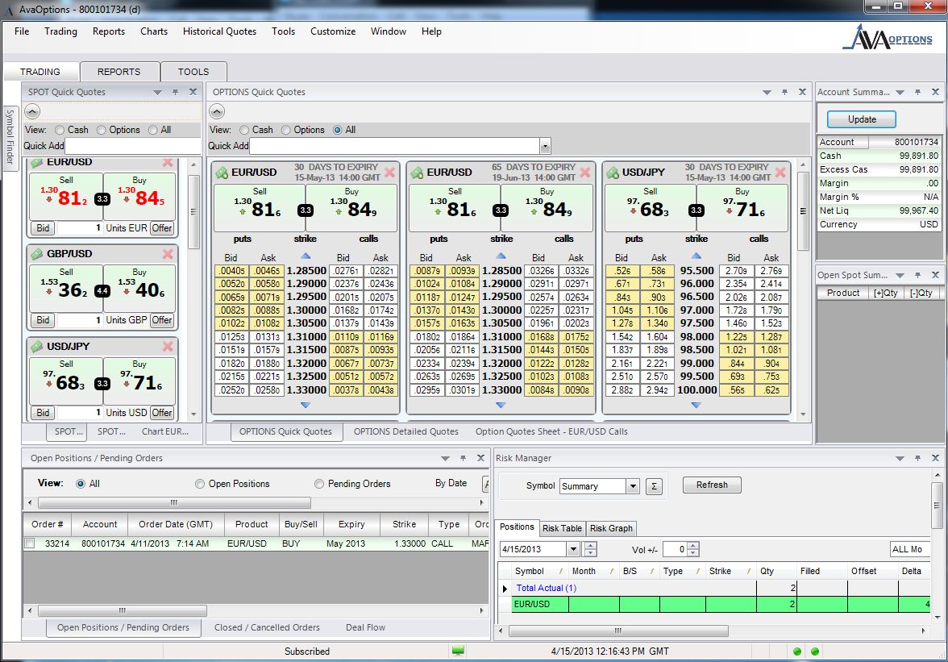Open the Historical Quotes menu
948x662 pixels.
(219, 31)
